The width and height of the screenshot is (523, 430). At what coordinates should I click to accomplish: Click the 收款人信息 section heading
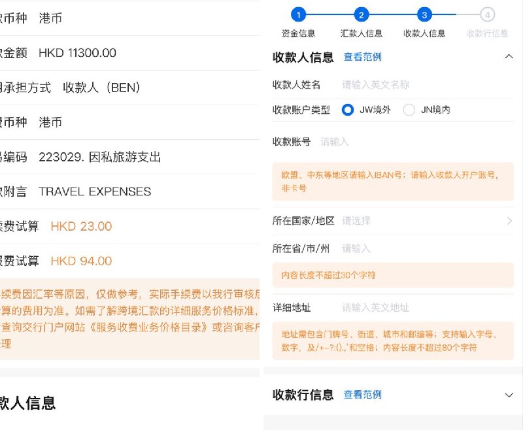[x=303, y=58]
